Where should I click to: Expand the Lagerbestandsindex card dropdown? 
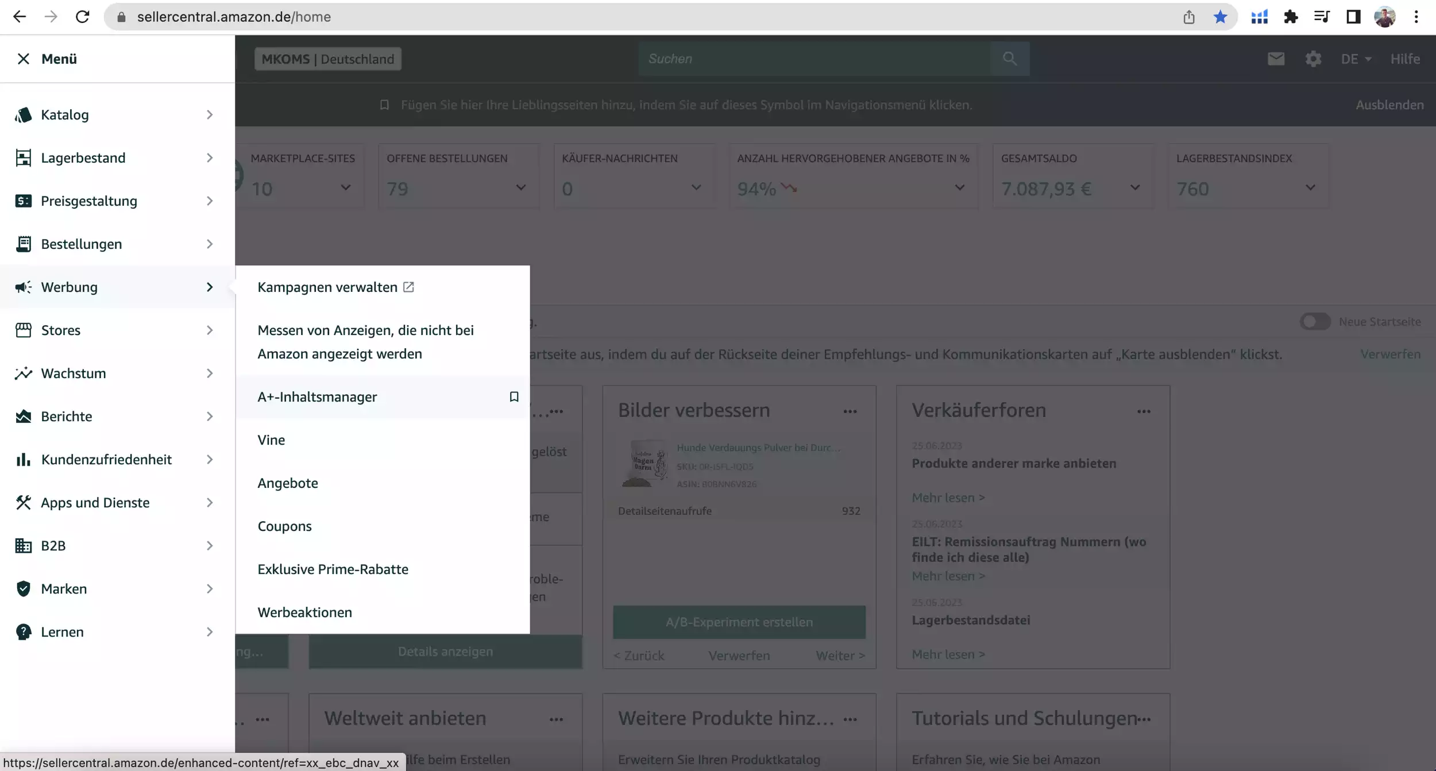click(1310, 188)
